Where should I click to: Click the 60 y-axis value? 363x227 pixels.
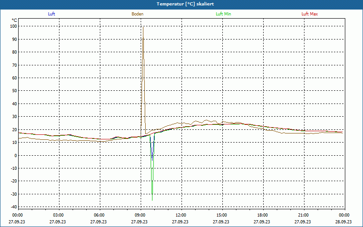click(x=15, y=78)
